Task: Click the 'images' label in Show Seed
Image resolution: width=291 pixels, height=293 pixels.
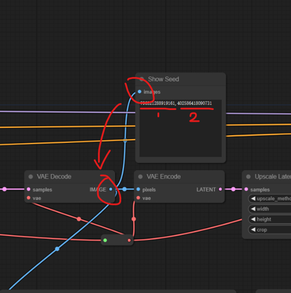Action: 152,92
